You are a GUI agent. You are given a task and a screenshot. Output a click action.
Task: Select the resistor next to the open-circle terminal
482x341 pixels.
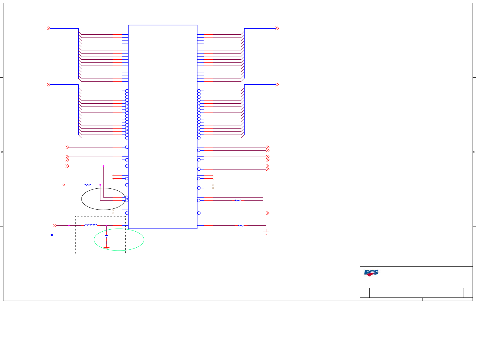(88, 185)
